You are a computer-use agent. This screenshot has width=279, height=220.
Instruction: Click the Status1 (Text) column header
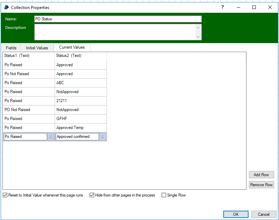(28, 56)
